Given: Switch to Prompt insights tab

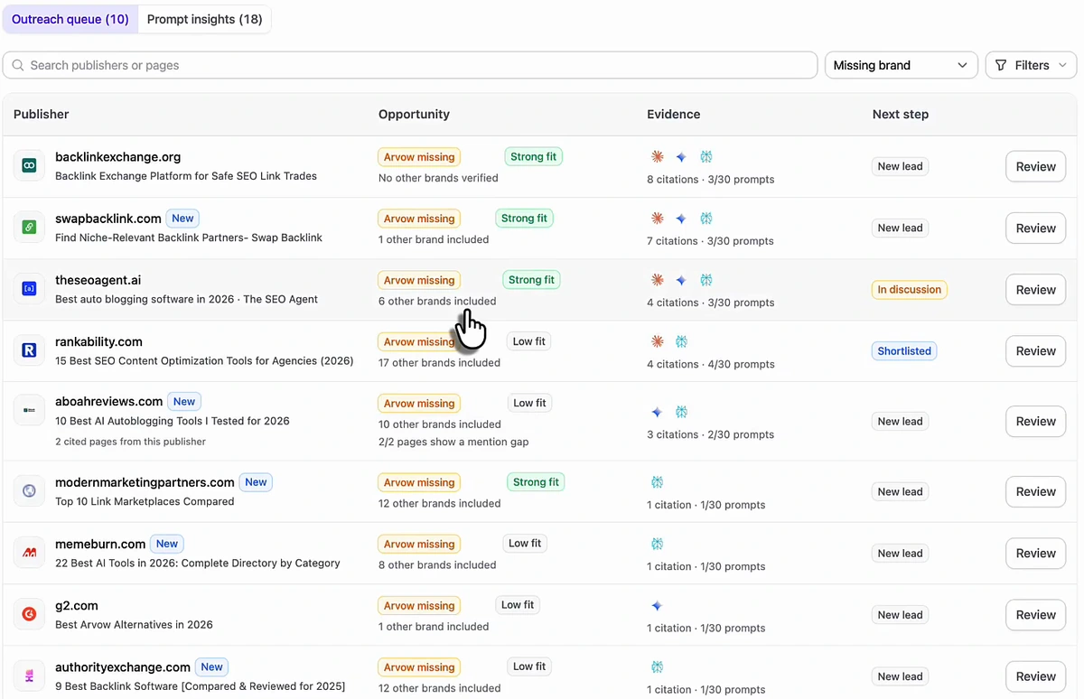Looking at the screenshot, I should (204, 19).
